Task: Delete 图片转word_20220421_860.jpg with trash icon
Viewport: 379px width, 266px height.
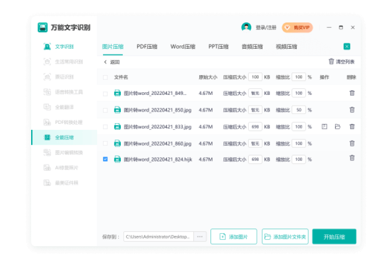Action: point(352,143)
